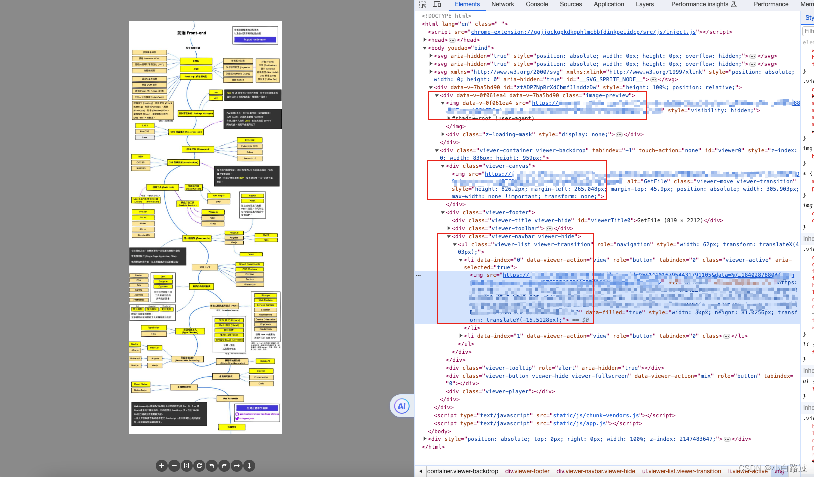Collapse the body youdao bind node
The width and height of the screenshot is (814, 477).
[x=425, y=48]
